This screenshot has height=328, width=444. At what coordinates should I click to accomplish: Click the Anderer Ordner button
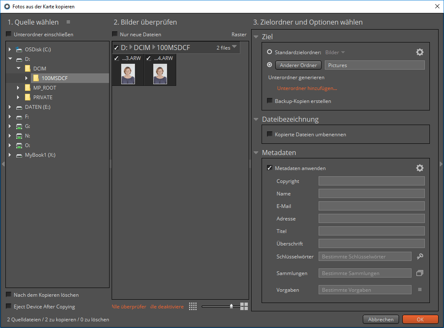click(298, 65)
